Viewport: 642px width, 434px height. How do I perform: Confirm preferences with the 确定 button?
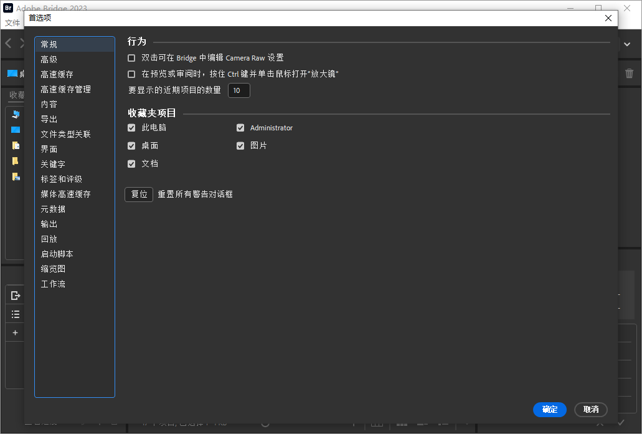point(549,410)
